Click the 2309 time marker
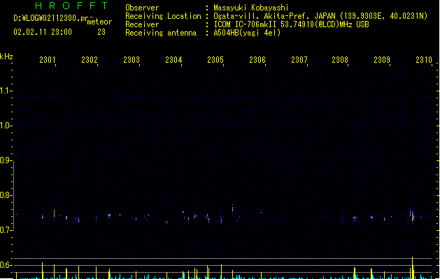The height and width of the screenshot is (279, 440). (x=382, y=60)
